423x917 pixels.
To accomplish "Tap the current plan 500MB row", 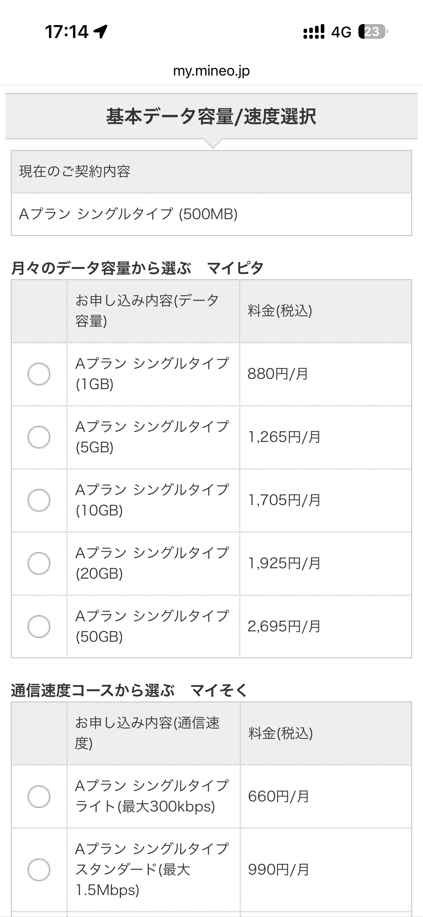I will tap(128, 214).
